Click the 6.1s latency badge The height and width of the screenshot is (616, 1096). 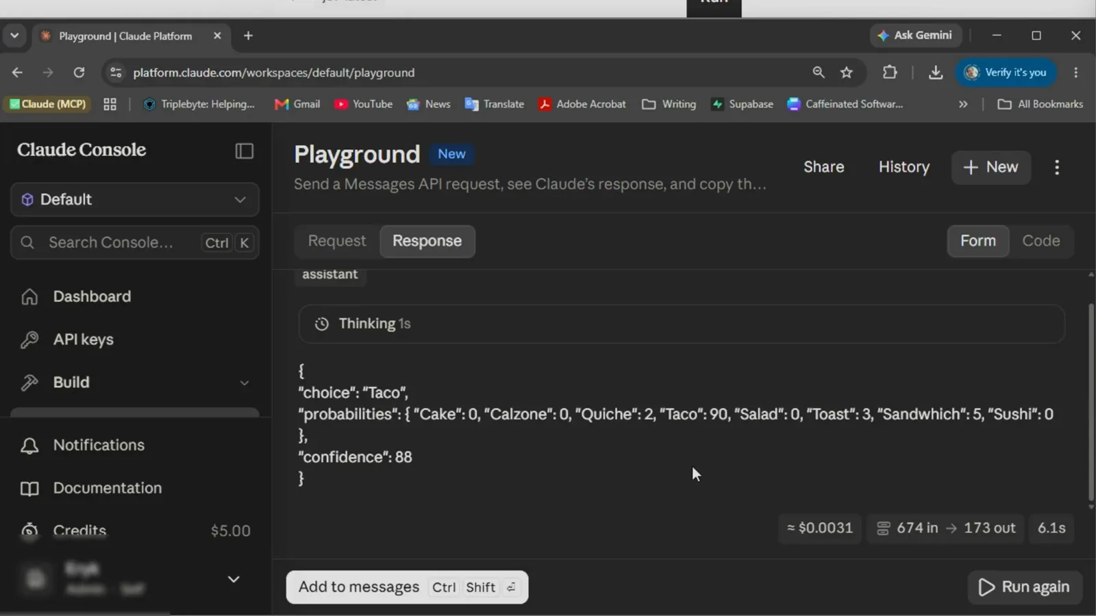pos(1051,528)
